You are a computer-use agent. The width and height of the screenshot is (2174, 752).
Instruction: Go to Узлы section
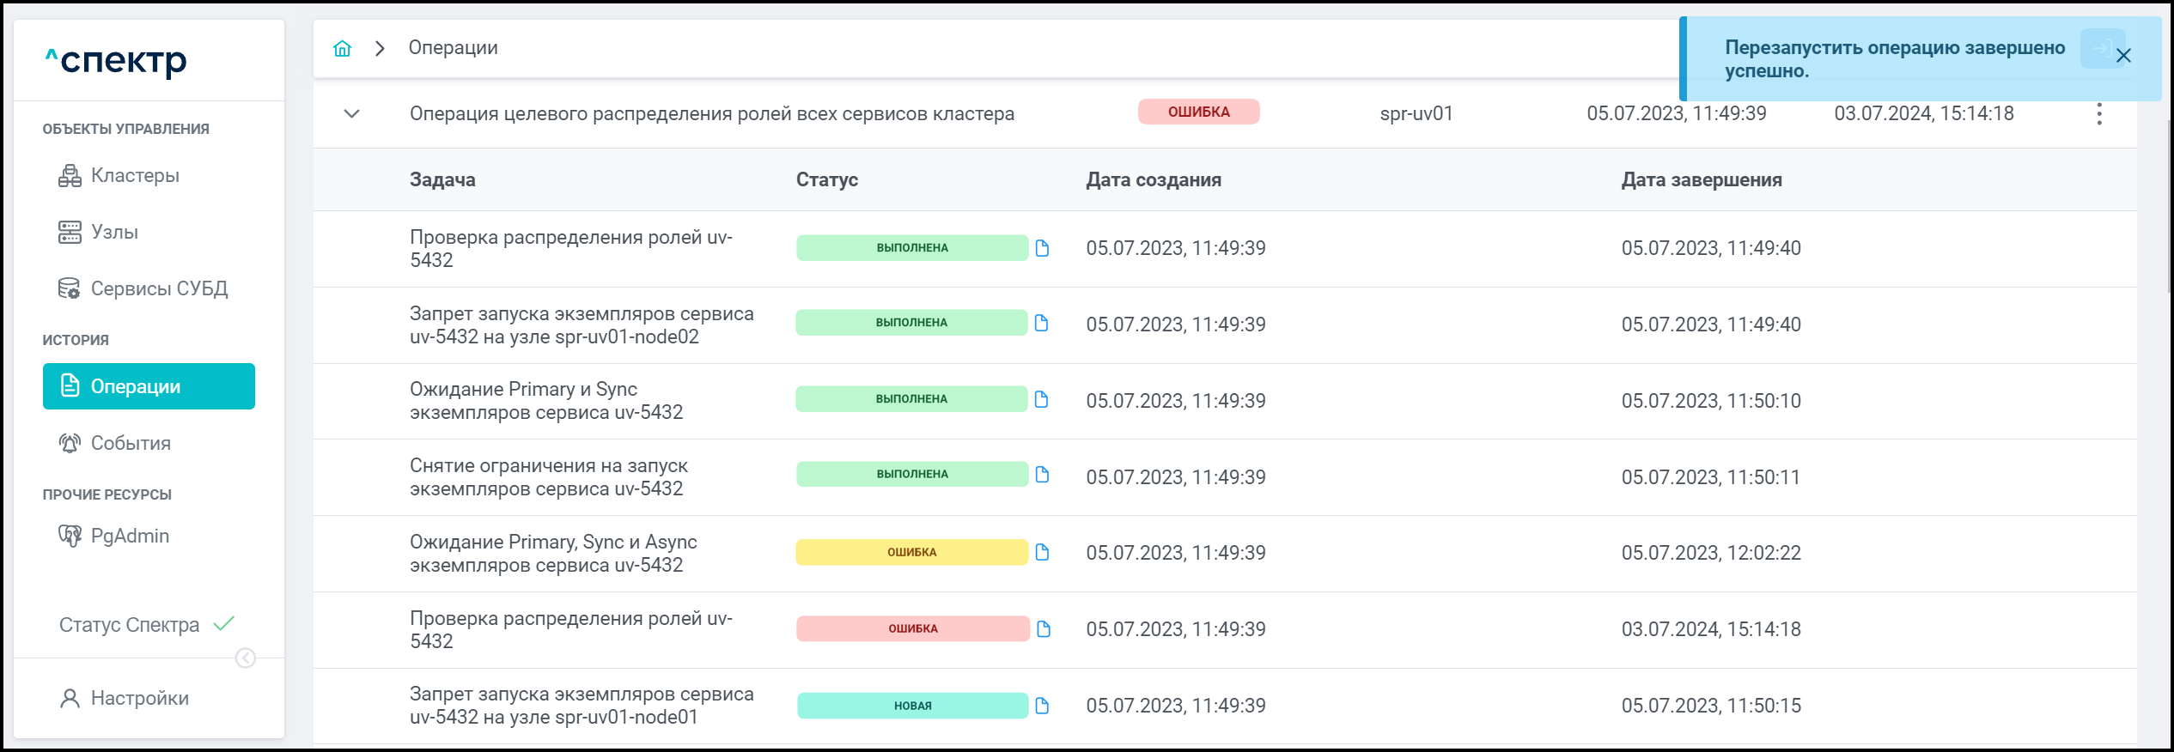[114, 233]
